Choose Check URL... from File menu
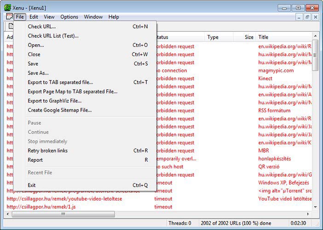Screen dimensions: 323x230 pos(41,27)
